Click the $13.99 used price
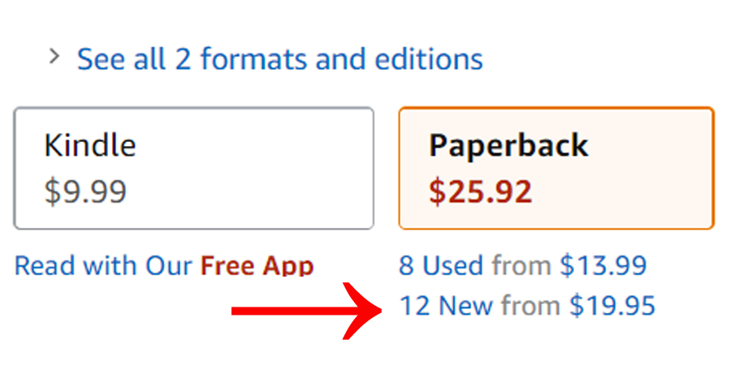The width and height of the screenshot is (731, 365). (603, 265)
